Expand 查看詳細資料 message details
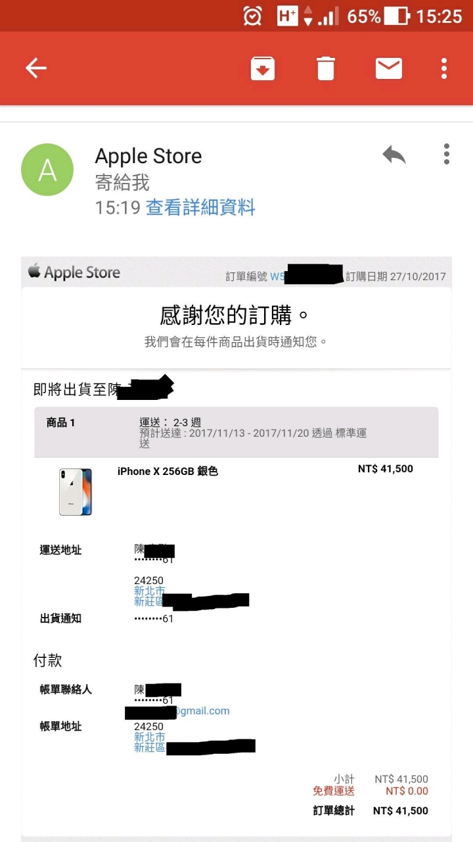 point(200,208)
